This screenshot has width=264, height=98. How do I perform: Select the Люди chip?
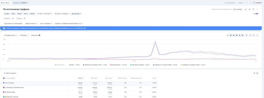click(19, 19)
